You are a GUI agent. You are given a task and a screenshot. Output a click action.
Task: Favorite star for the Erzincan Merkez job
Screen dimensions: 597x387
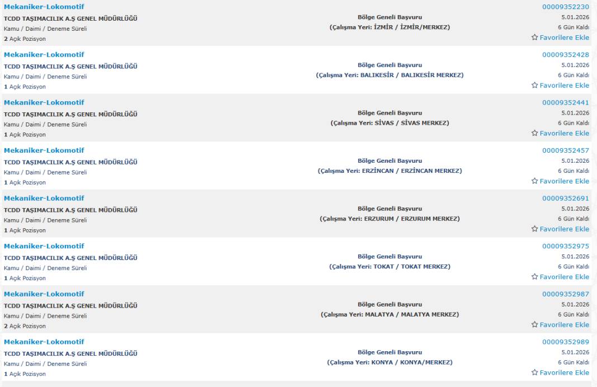(x=534, y=181)
